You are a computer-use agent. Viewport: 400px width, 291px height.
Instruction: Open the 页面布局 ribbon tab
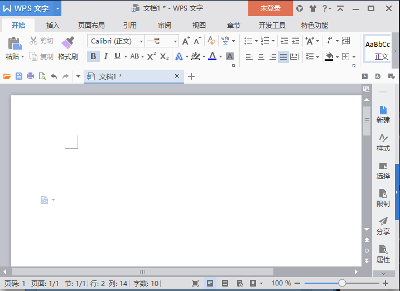click(91, 26)
